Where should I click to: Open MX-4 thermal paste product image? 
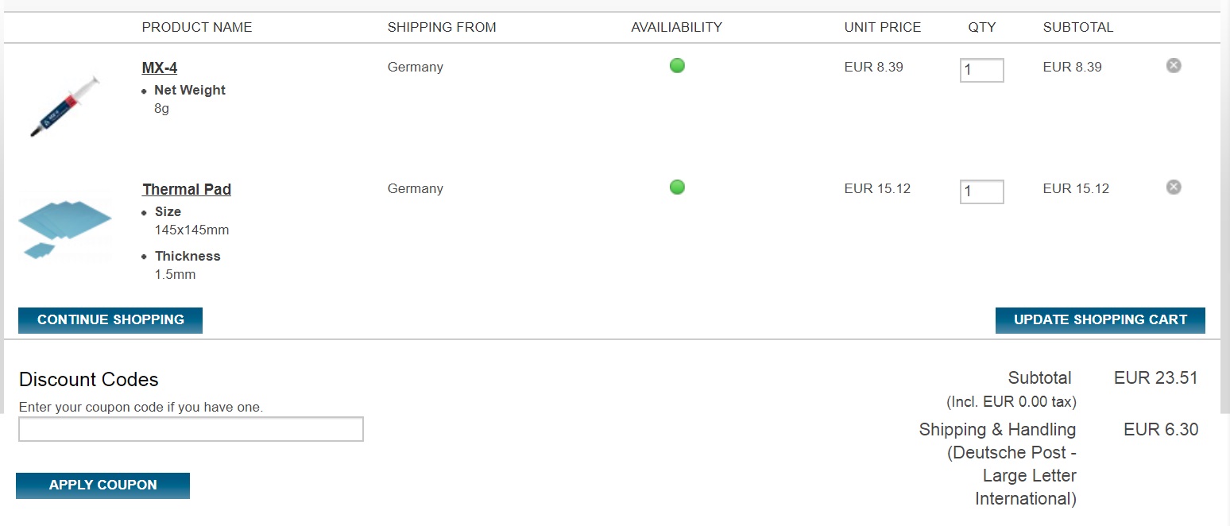coord(65,106)
